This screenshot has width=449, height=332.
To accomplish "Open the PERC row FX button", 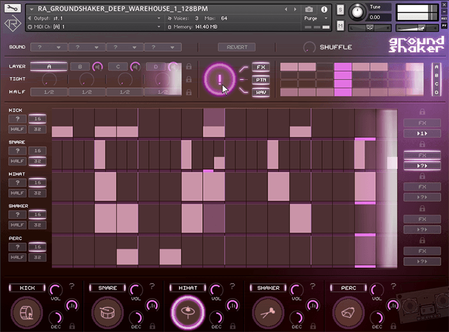I will [422, 251].
